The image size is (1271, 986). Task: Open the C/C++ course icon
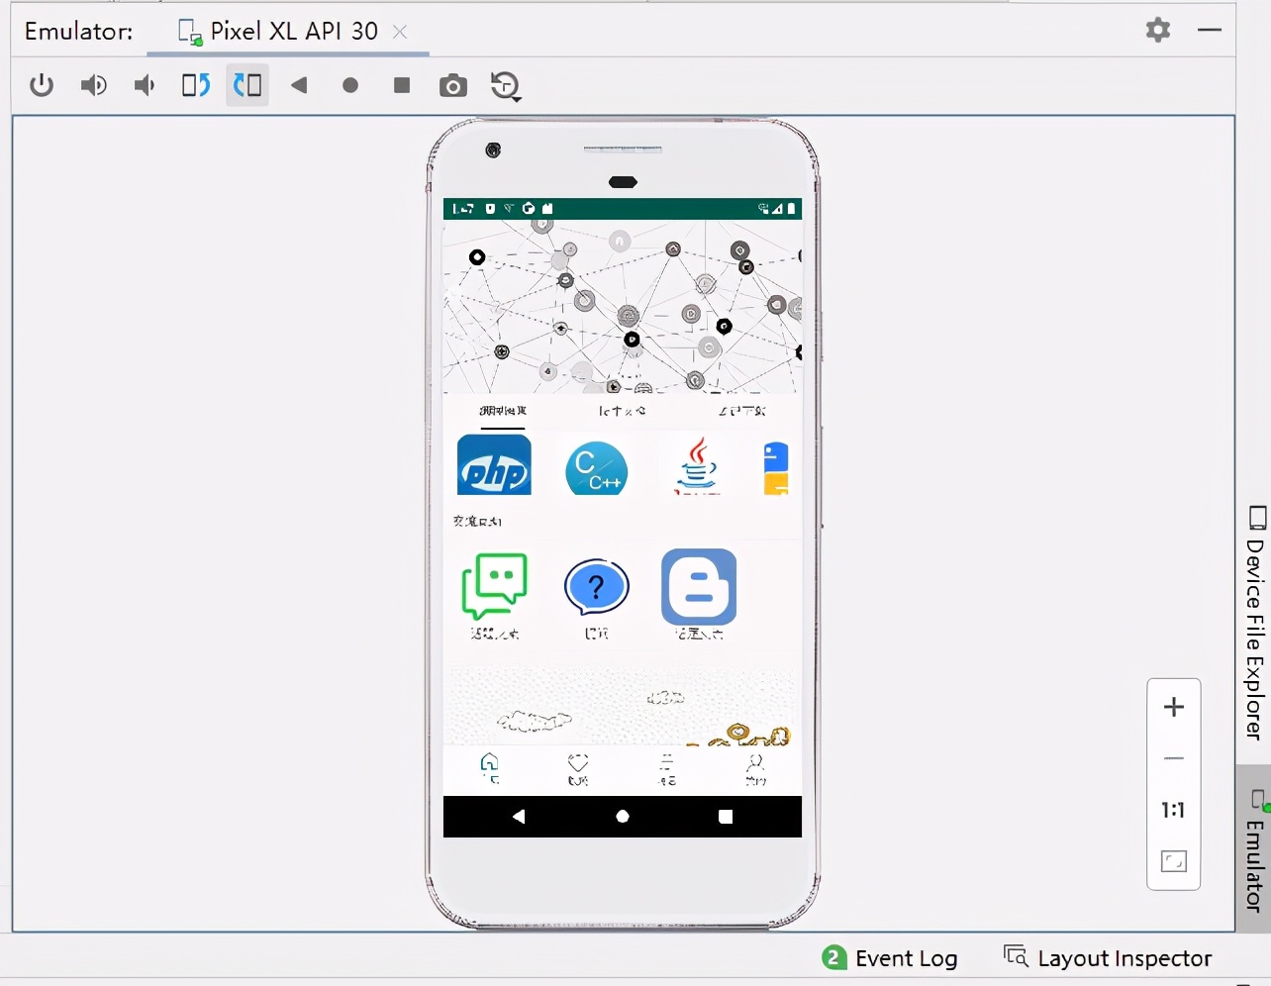point(596,465)
